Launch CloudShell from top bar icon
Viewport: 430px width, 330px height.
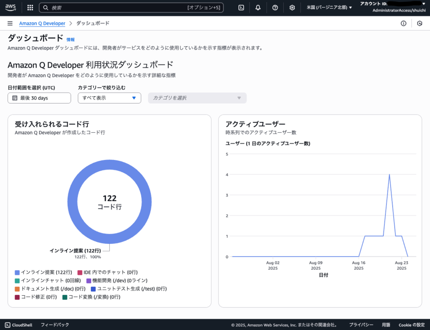point(241,8)
